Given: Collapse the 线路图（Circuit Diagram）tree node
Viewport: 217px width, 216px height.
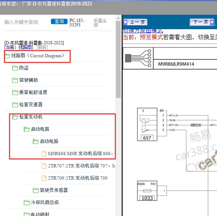Looking at the screenshot, I should pos(38,56).
